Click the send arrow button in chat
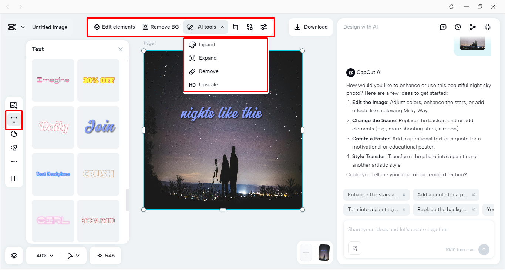Viewport: 505px width, 270px height. coord(484,250)
